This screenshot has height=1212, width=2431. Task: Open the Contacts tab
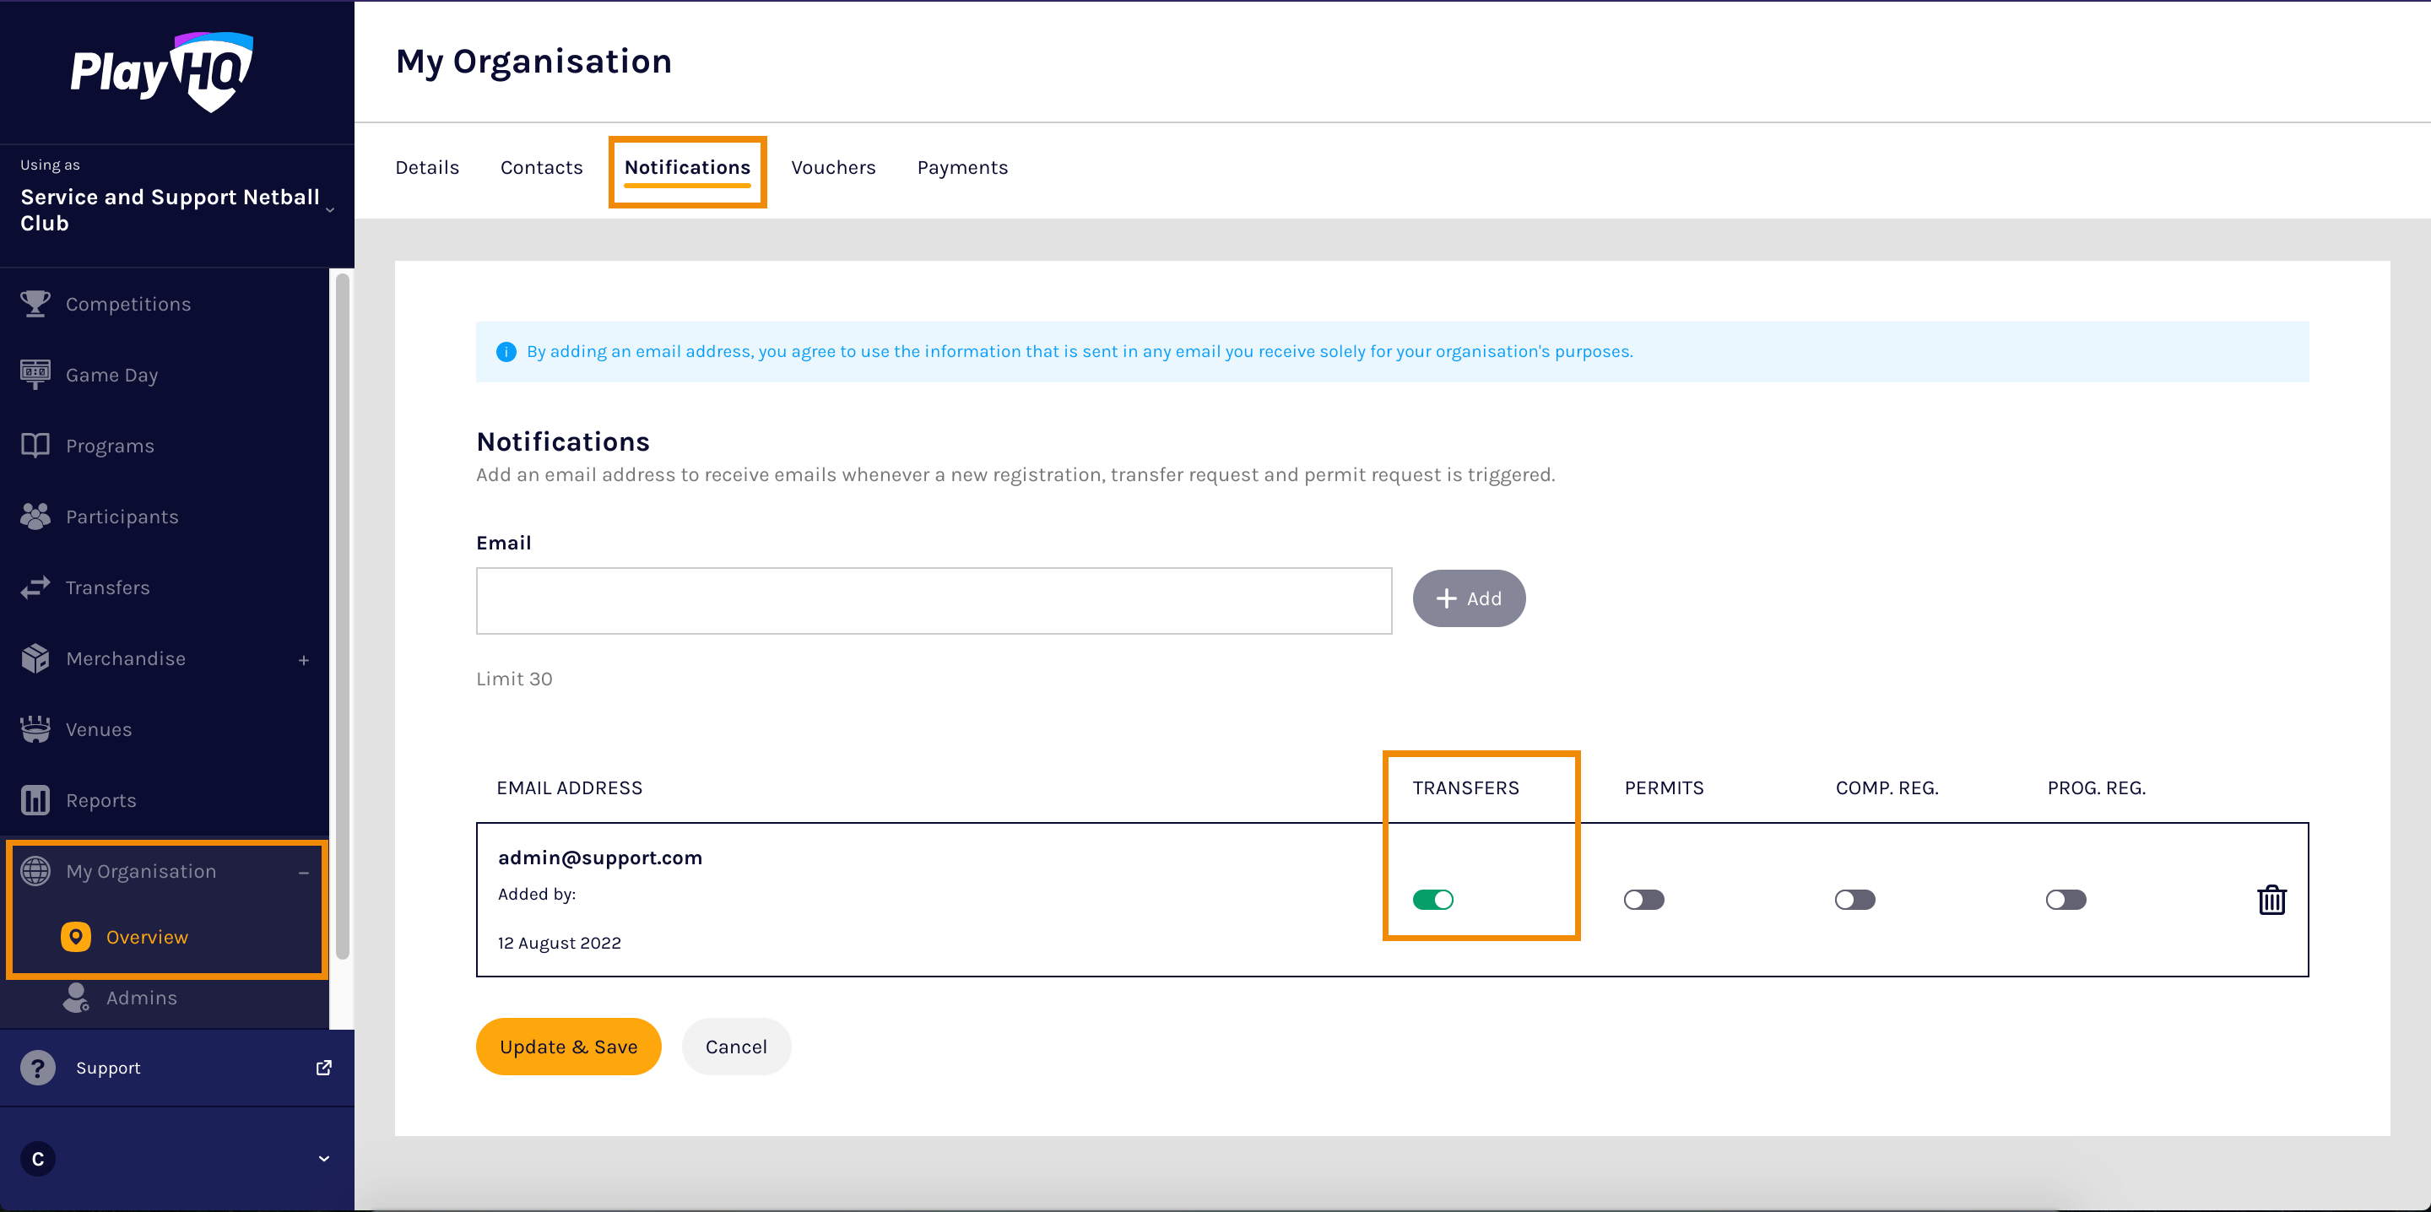point(541,167)
